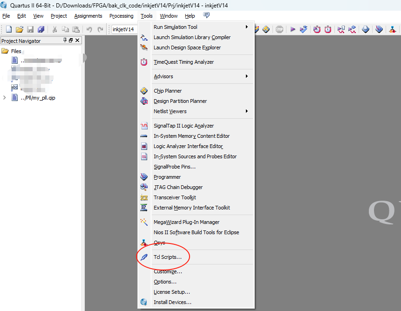Click the RTL Simulation toolbar icon
Screen dimensions: 401x311
tap(341, 29)
